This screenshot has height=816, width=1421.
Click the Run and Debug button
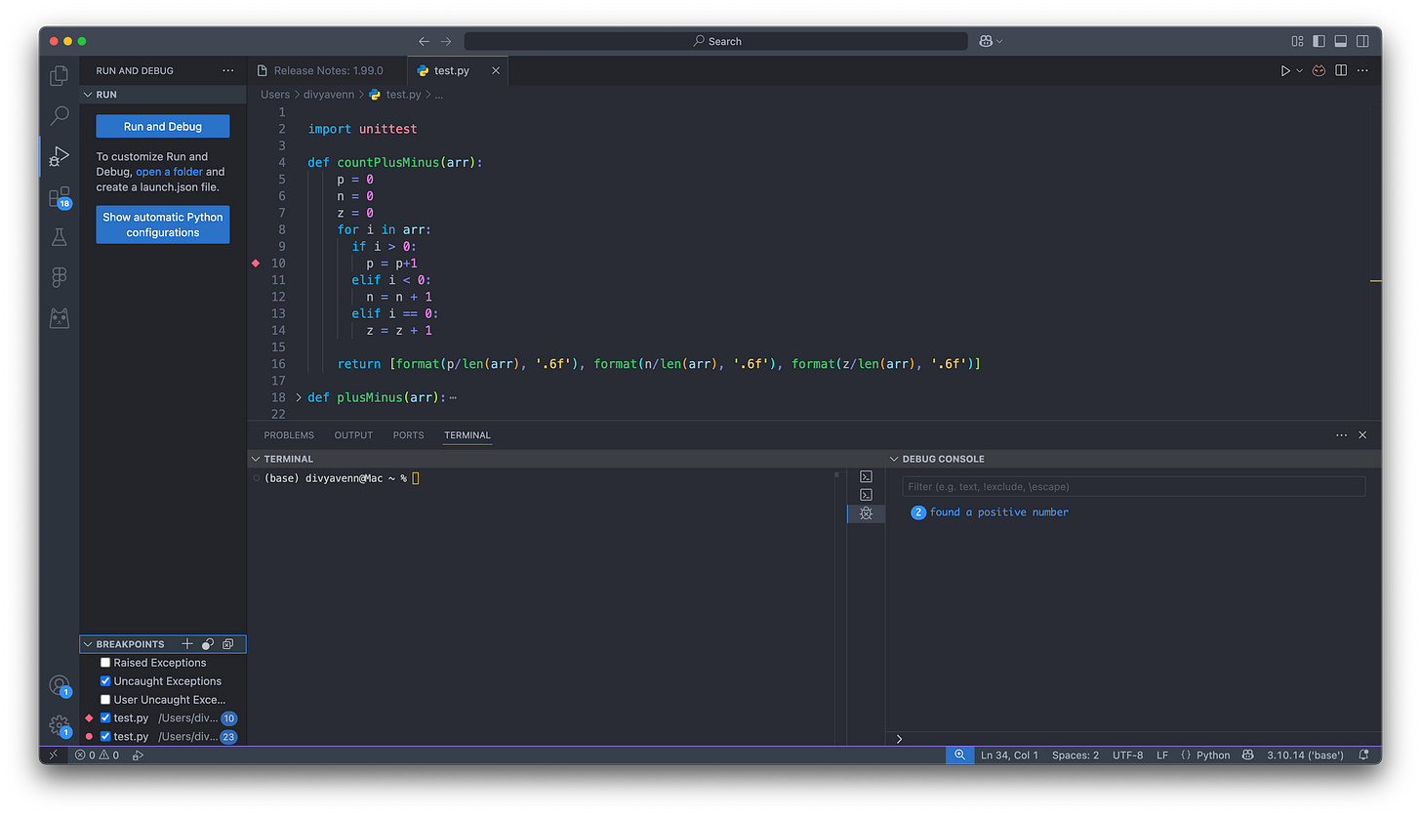coord(163,127)
